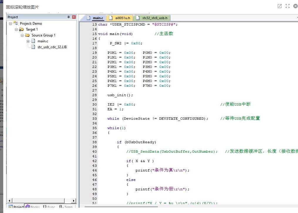The image size is (298, 213).
Task: Open the Project bottom tab
Action: 16,207
